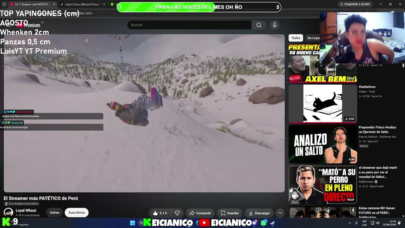This screenshot has width=405, height=228.
Task: Dislike the video with the thumbs-down icon
Action: tap(178, 213)
